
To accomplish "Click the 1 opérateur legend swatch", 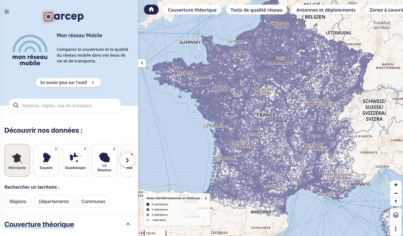I will 148,220.
